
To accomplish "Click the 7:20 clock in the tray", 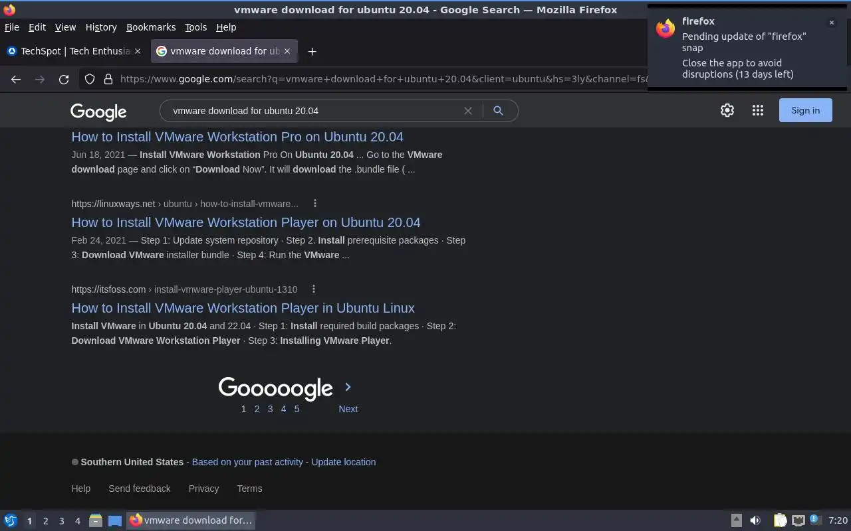I will coord(838,520).
